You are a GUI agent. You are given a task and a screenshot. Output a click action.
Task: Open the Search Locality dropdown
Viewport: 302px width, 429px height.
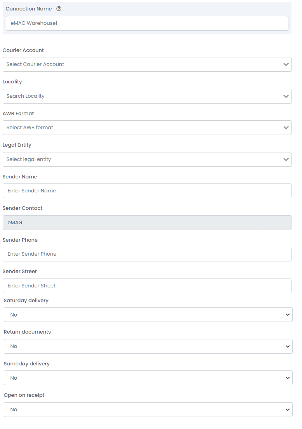pos(147,96)
